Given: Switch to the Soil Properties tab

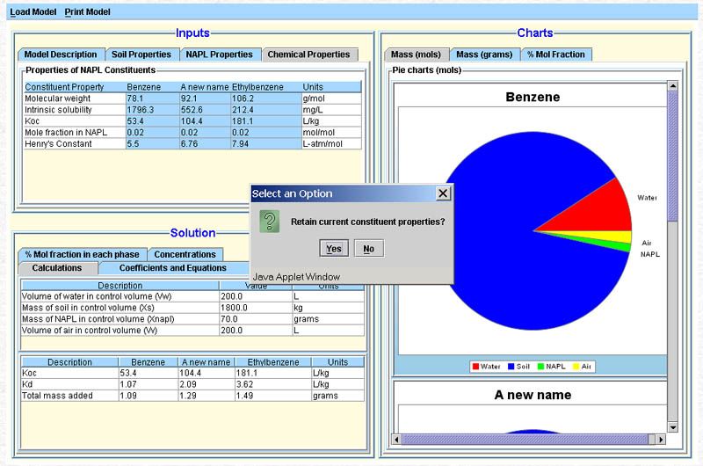Looking at the screenshot, I should (x=141, y=55).
